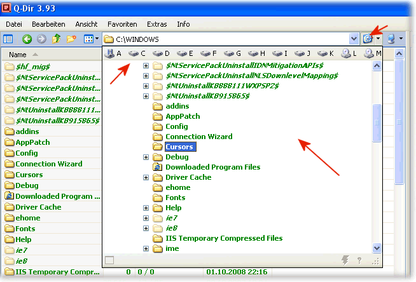Expand the ime folder in tree

[x=146, y=248]
